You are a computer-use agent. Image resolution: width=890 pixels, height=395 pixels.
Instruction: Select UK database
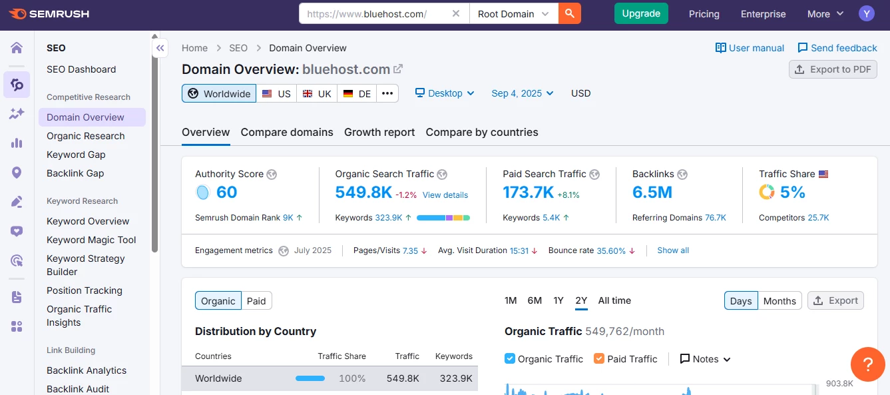(x=317, y=93)
